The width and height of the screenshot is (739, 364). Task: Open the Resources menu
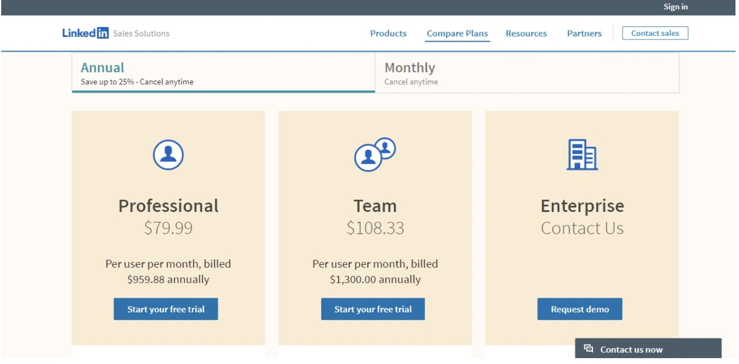526,33
